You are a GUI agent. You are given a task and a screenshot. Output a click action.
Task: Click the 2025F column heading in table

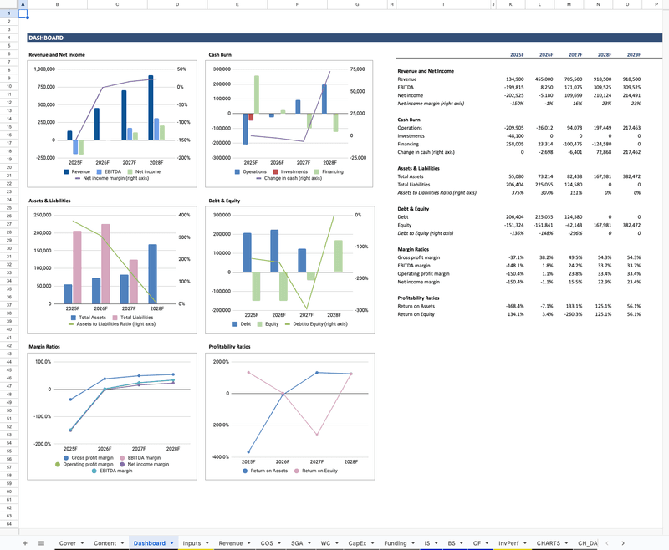(516, 55)
